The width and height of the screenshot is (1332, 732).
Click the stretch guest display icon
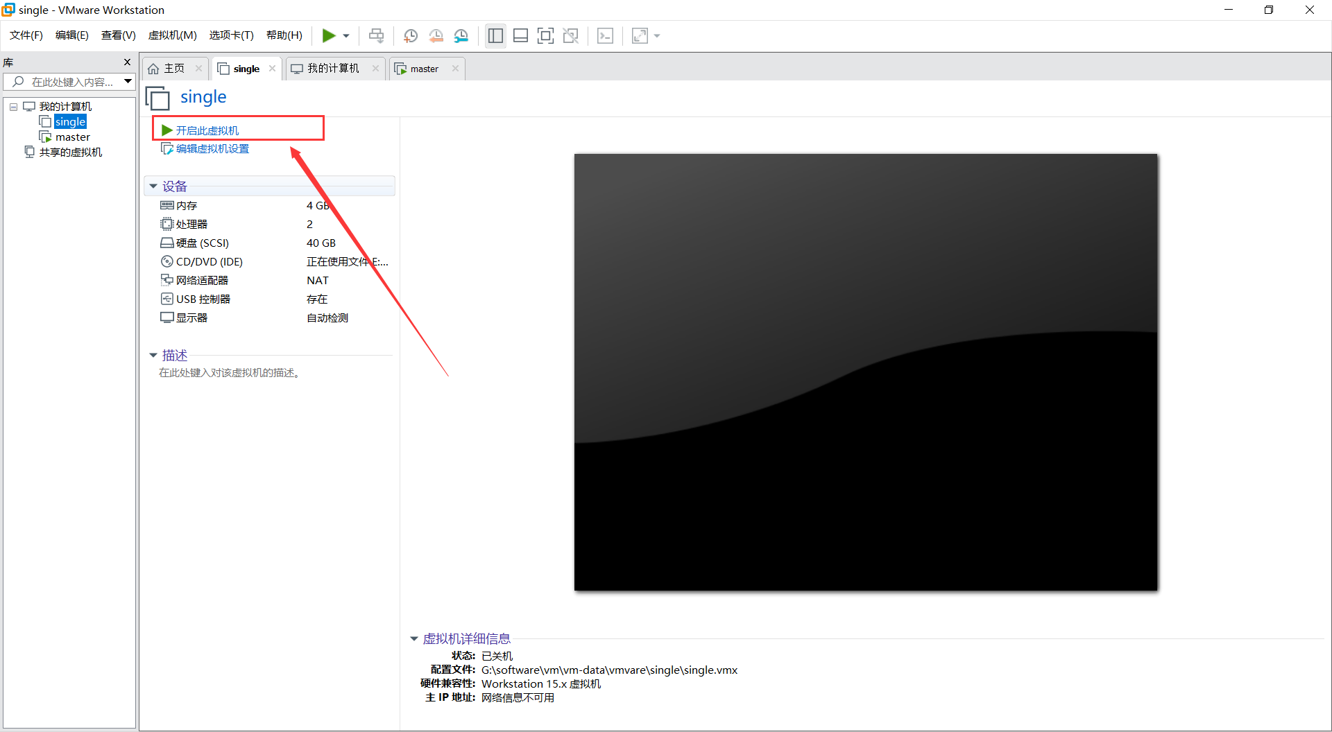[x=640, y=35]
